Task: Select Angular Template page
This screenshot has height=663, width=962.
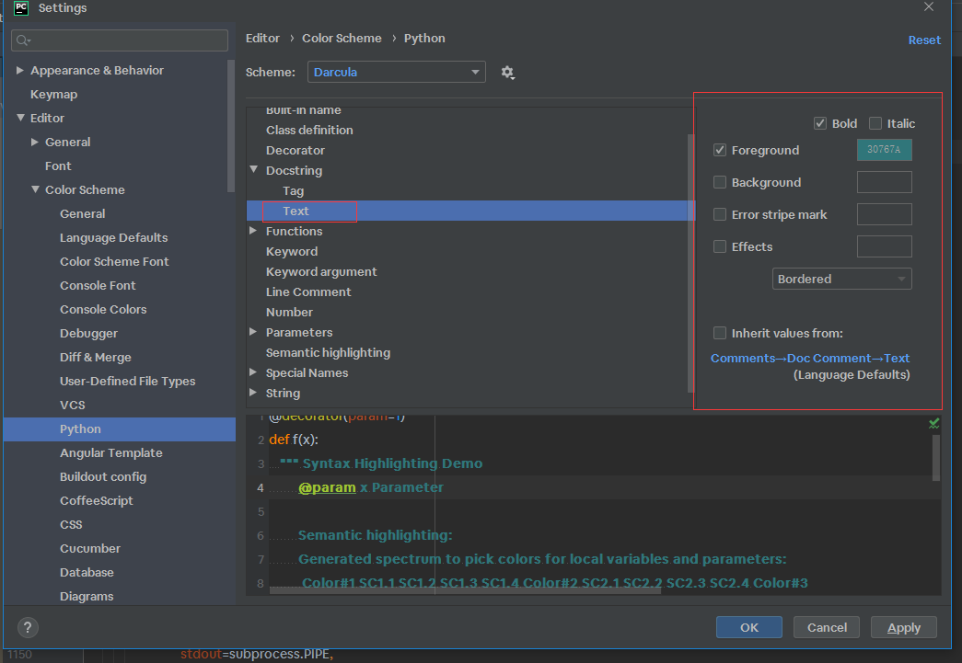Action: [x=111, y=452]
